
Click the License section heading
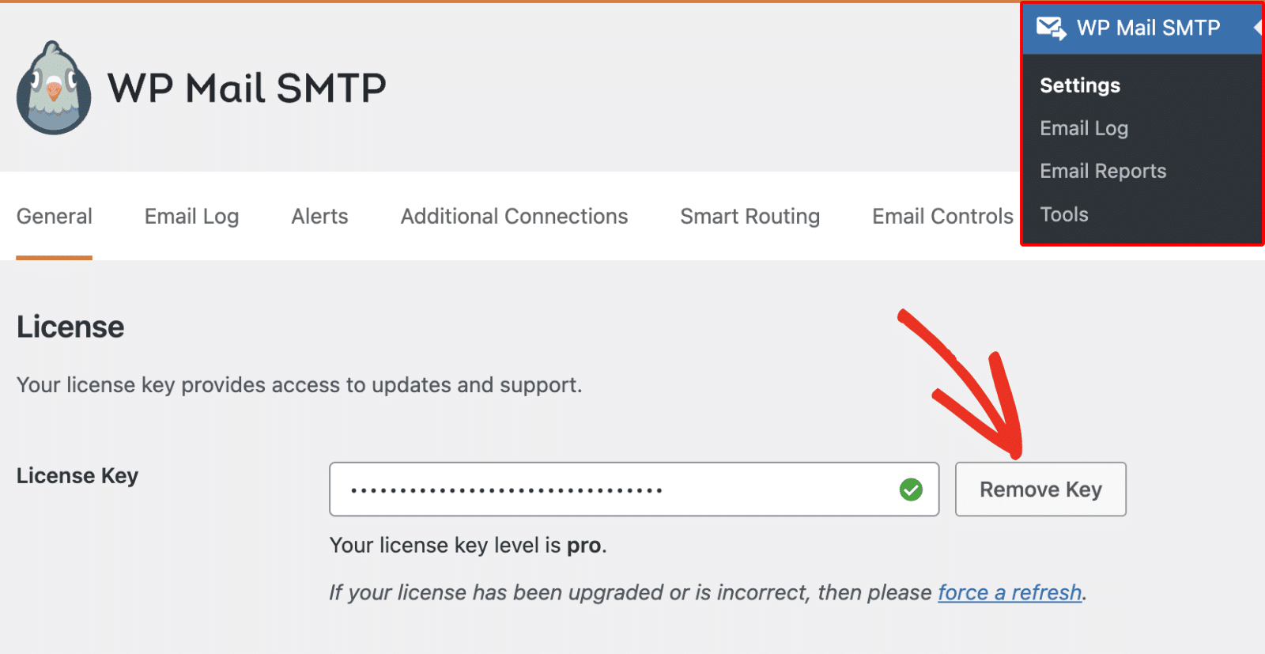point(70,327)
